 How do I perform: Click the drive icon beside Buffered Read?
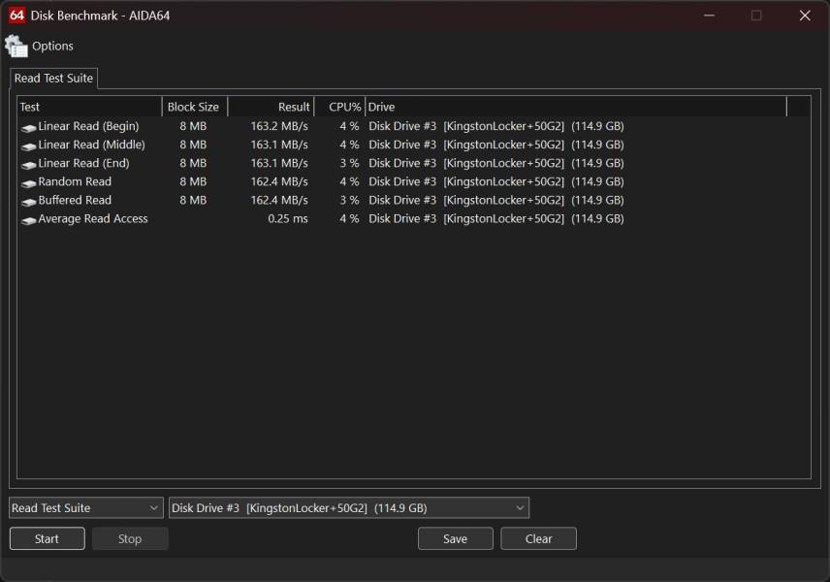point(28,201)
